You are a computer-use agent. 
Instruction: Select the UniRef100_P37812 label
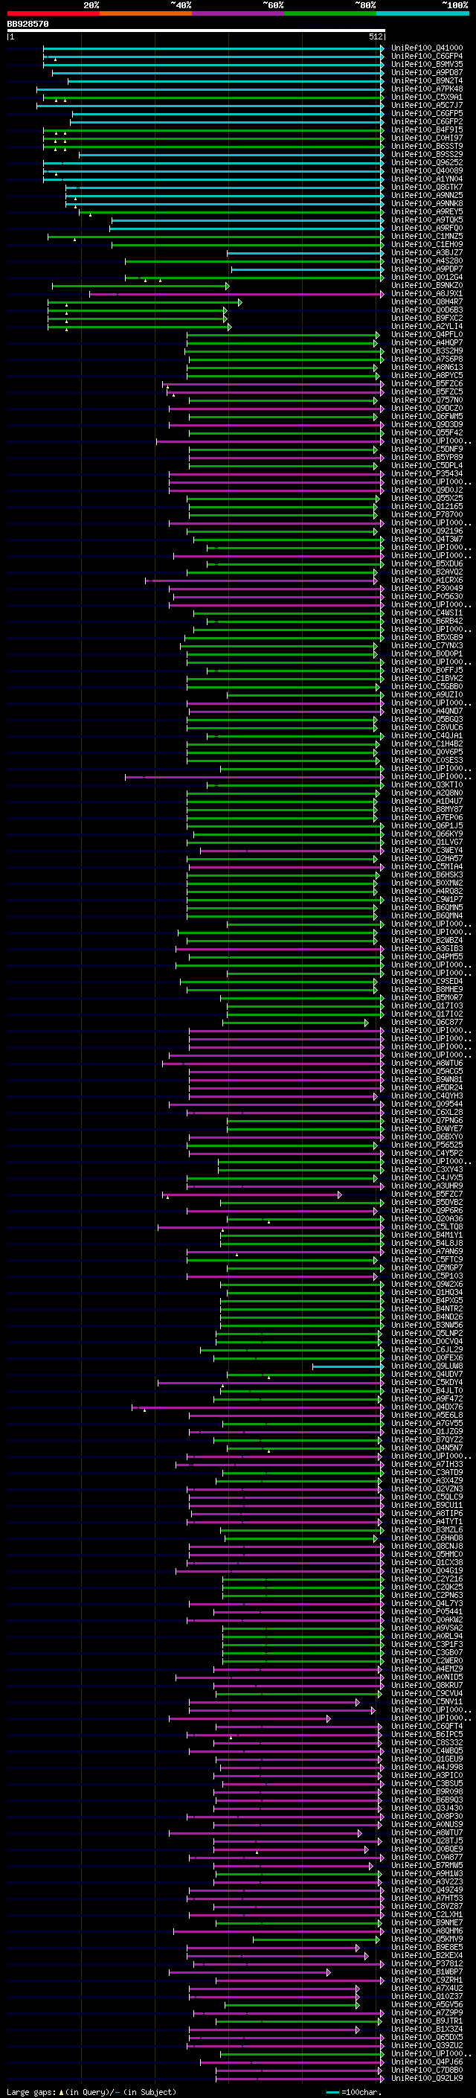(x=427, y=1963)
